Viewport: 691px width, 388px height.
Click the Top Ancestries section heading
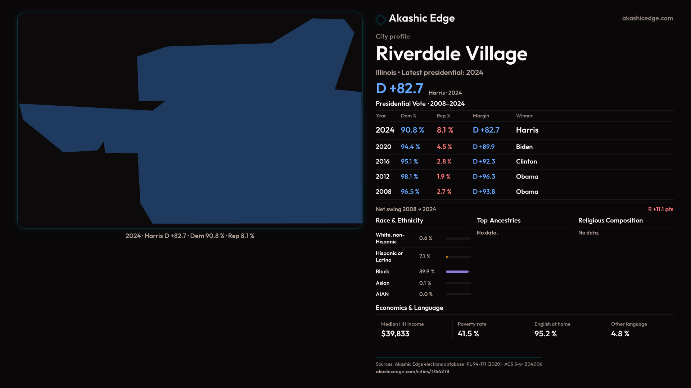[x=498, y=221]
